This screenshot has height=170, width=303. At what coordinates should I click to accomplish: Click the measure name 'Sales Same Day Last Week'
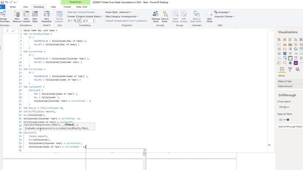point(39,30)
